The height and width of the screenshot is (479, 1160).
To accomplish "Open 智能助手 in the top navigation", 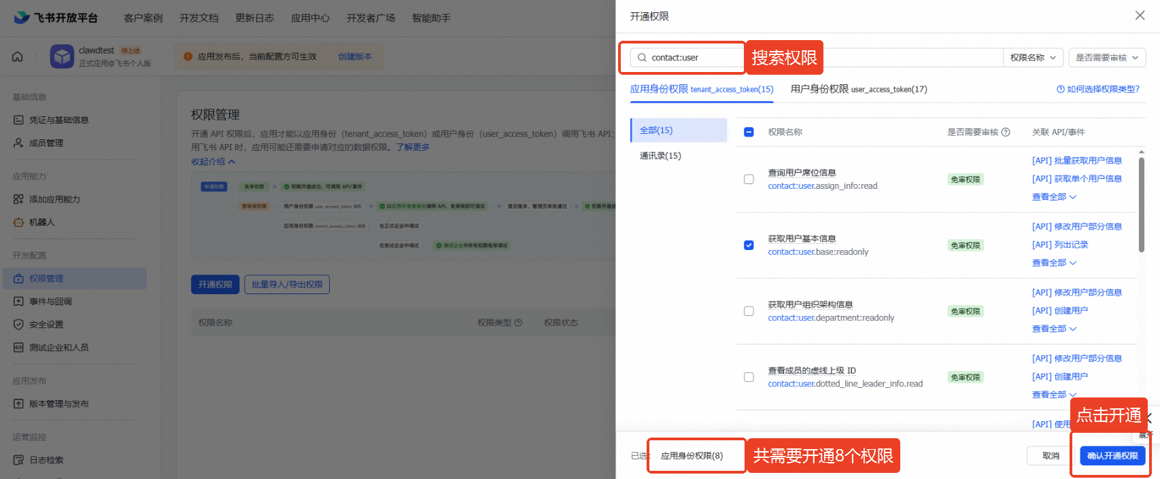I will tap(432, 18).
